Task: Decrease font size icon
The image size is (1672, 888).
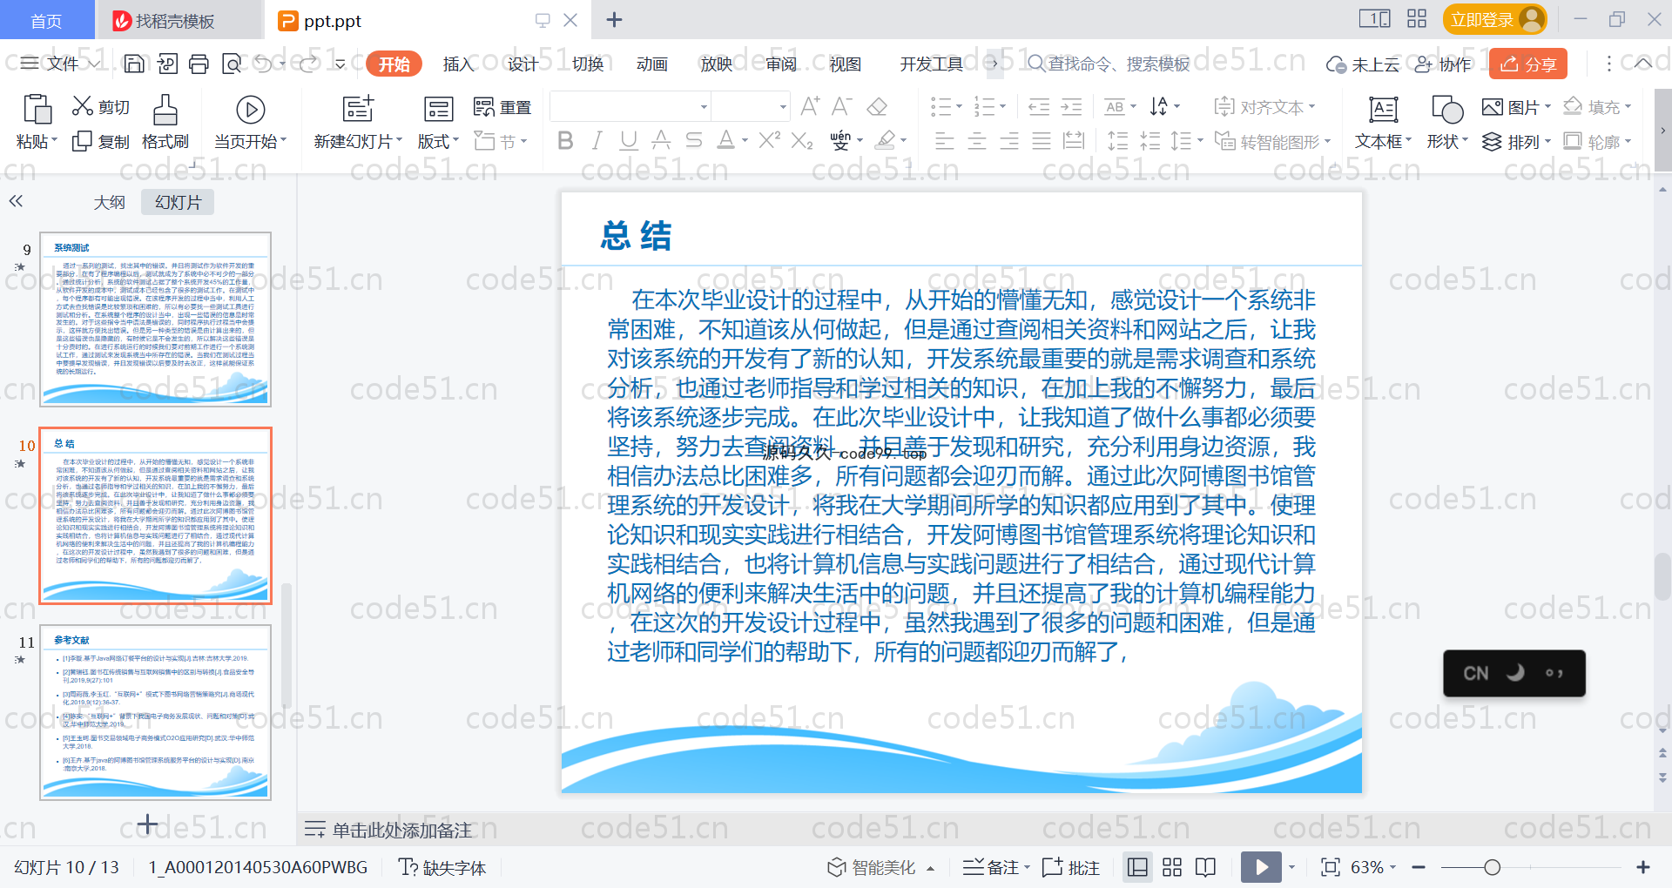Action: (x=841, y=106)
